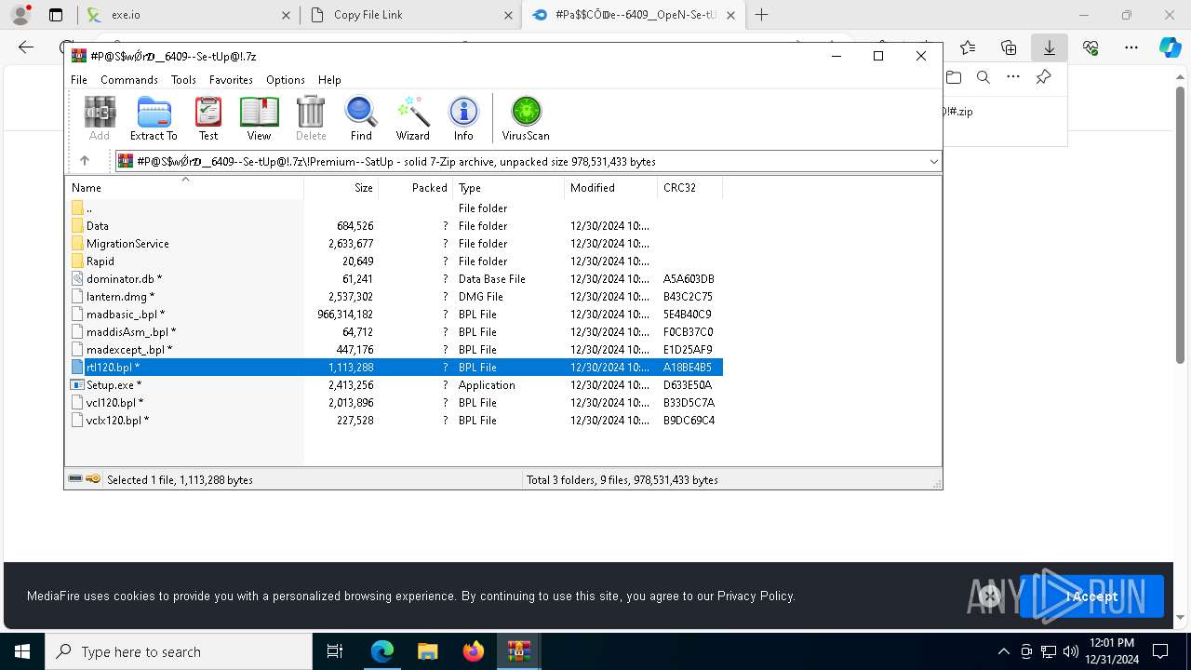Open the Commands menu

[129, 80]
